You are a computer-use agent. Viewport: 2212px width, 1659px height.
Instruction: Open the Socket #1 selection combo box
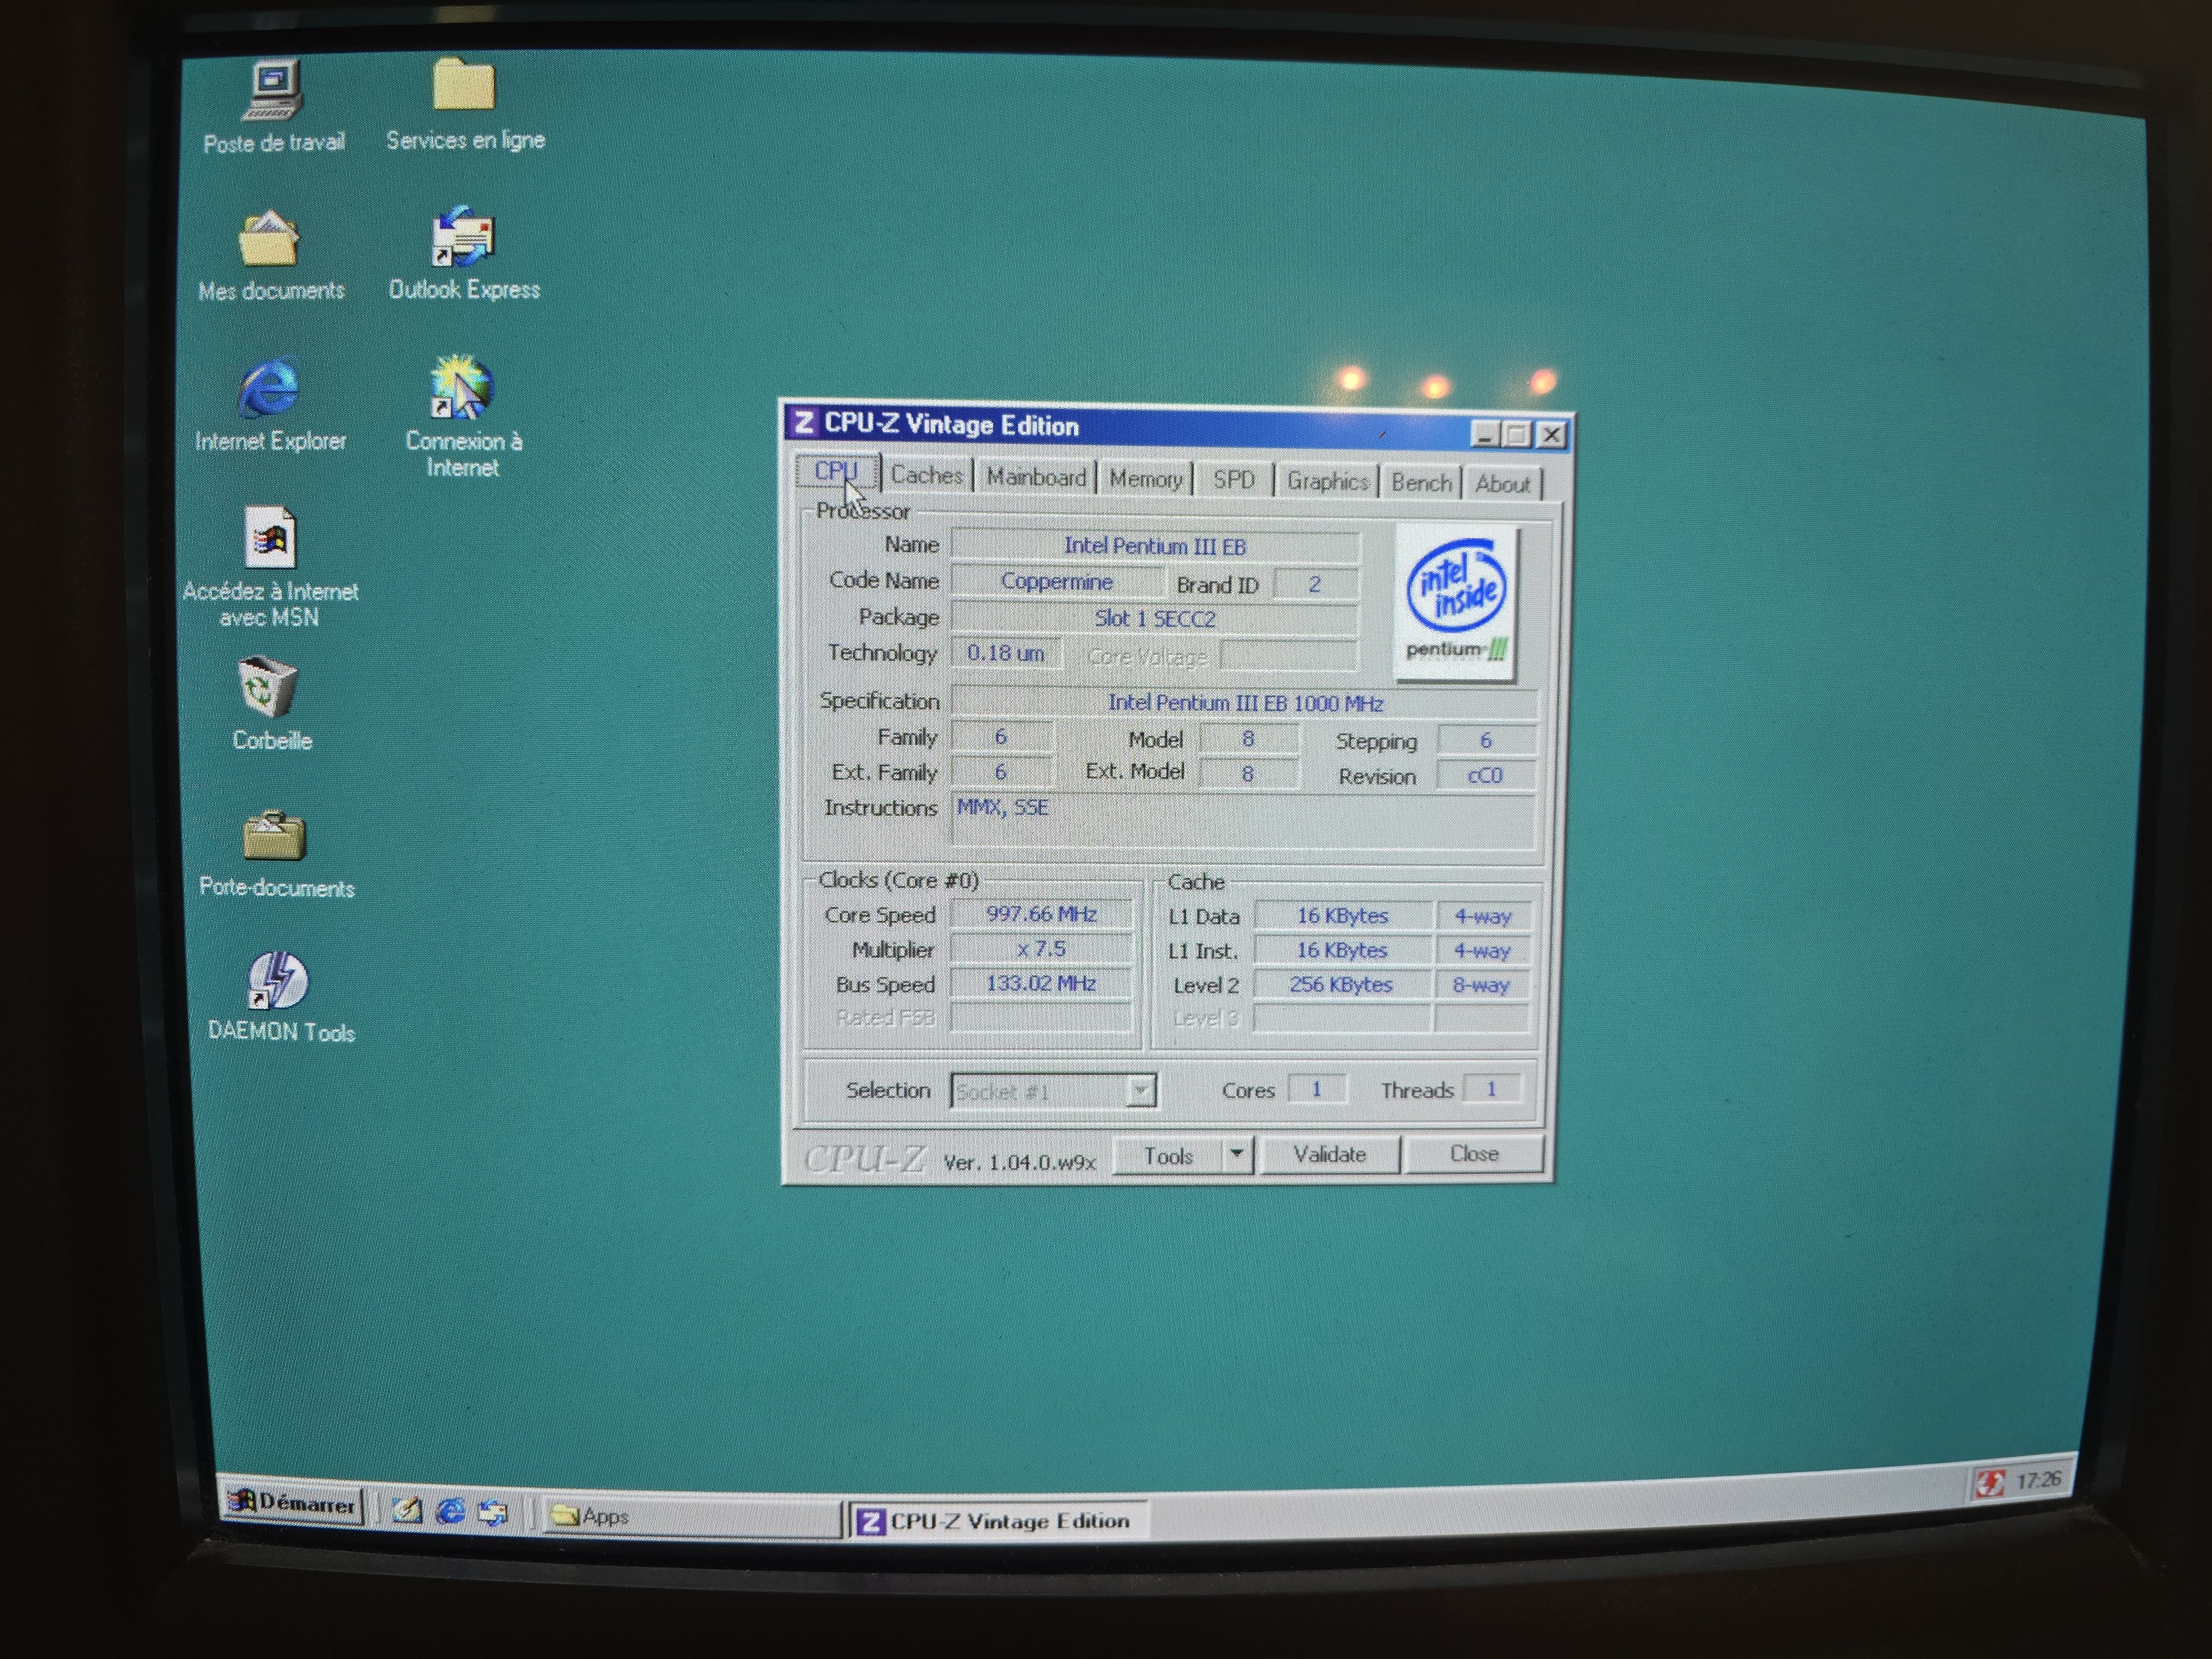click(1052, 1091)
